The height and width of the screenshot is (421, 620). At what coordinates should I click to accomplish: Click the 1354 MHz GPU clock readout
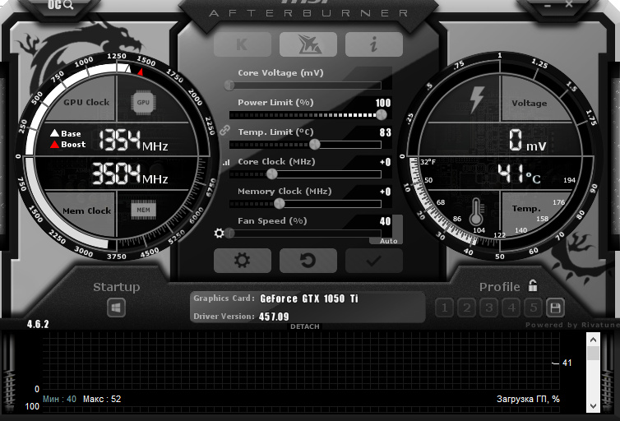click(133, 141)
